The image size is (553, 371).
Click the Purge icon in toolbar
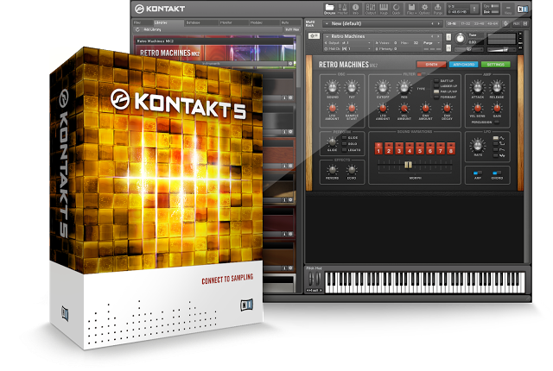point(438,8)
